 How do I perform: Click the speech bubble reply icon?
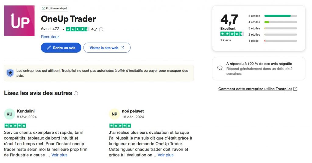click(x=220, y=68)
